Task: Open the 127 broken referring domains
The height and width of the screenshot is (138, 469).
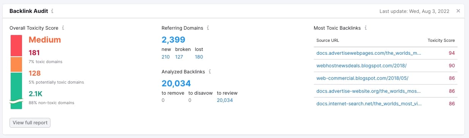Action: click(179, 57)
